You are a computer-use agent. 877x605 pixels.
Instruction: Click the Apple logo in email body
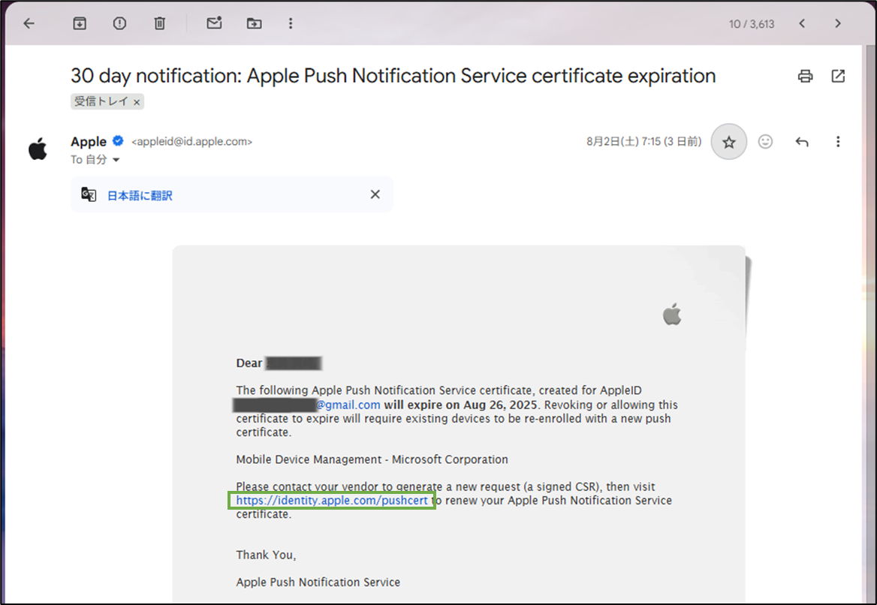pyautogui.click(x=672, y=314)
